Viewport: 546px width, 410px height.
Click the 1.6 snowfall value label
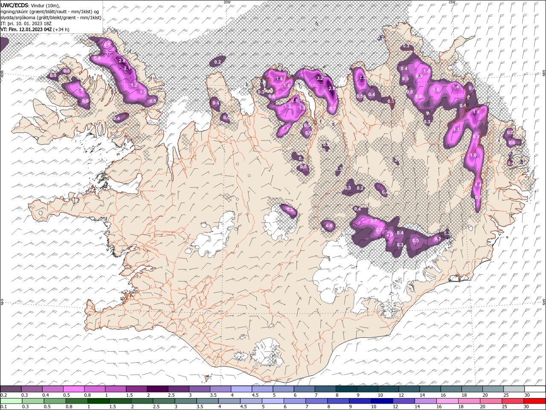pyautogui.click(x=473, y=155)
